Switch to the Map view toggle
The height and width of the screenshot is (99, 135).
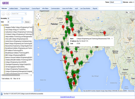pos(127,12)
